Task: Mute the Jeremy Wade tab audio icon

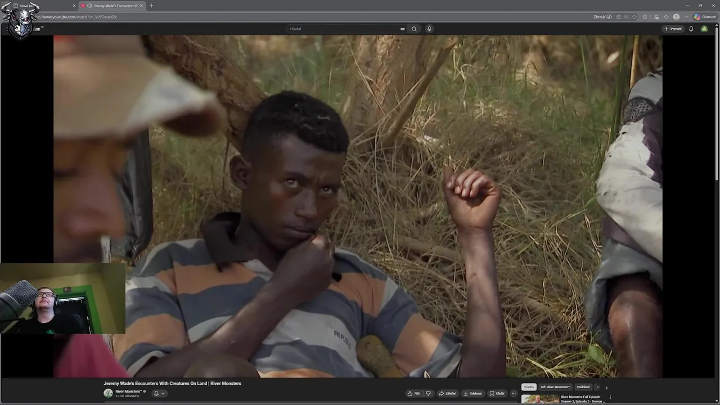Action: click(x=89, y=6)
